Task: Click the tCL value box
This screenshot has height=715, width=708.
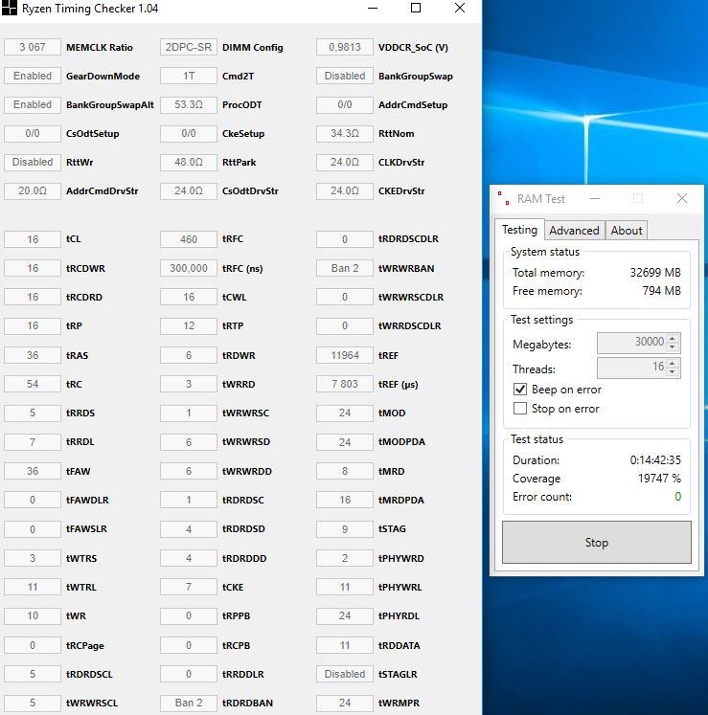Action: click(33, 239)
